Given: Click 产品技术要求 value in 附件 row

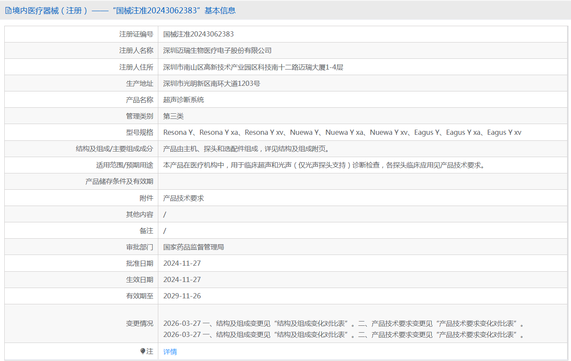Looking at the screenshot, I should click(184, 198).
